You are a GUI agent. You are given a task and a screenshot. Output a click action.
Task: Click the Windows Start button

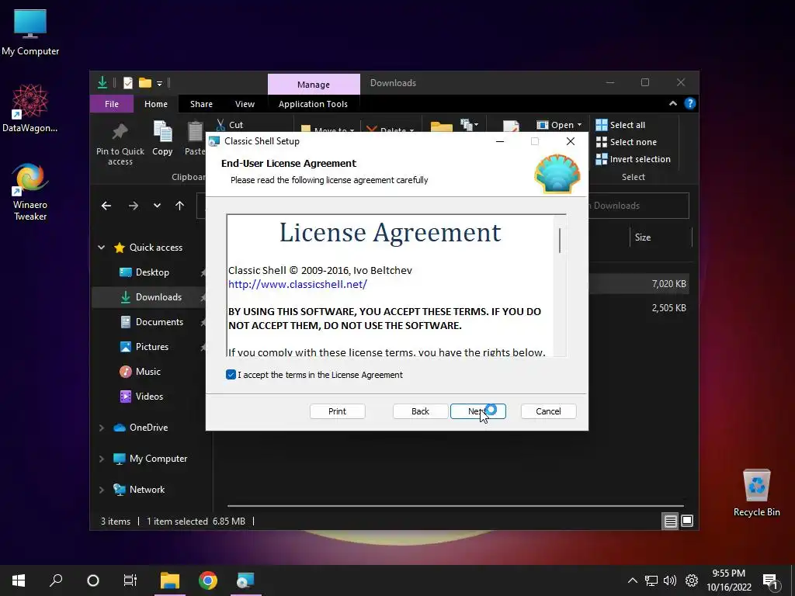[19, 580]
